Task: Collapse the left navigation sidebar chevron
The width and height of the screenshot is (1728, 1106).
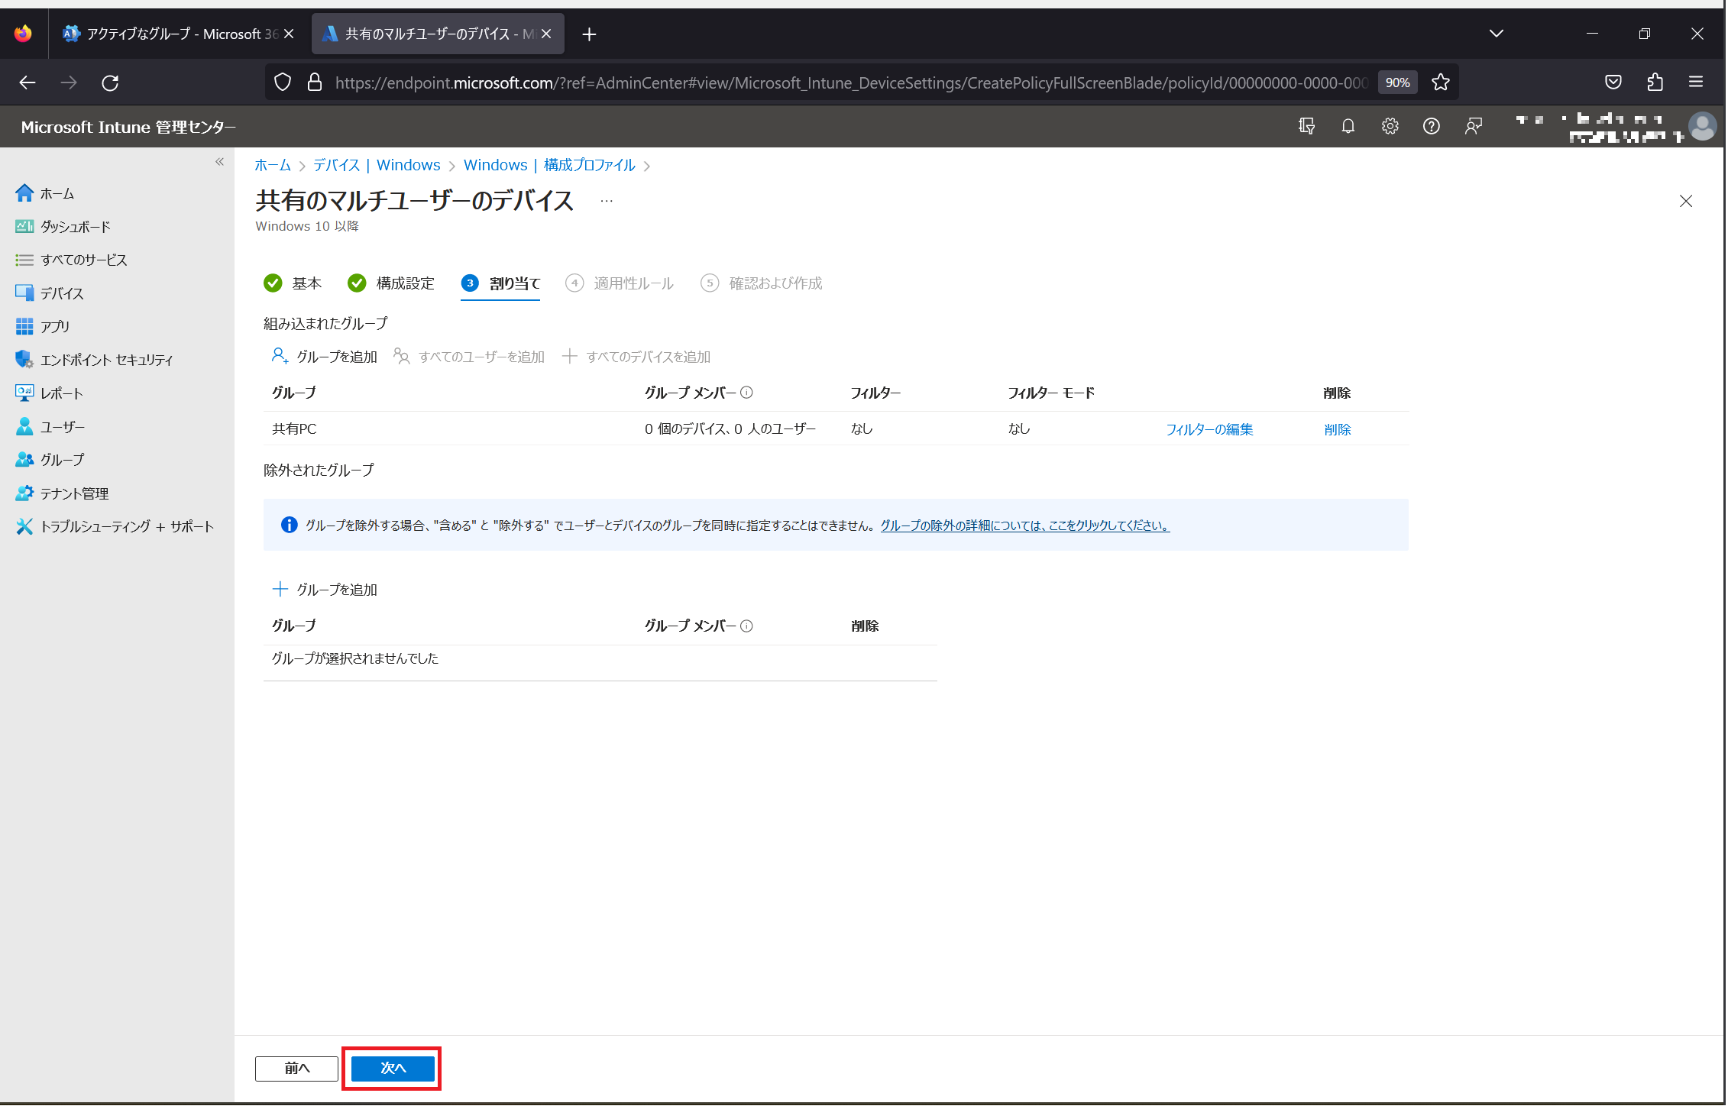Action: pyautogui.click(x=219, y=162)
